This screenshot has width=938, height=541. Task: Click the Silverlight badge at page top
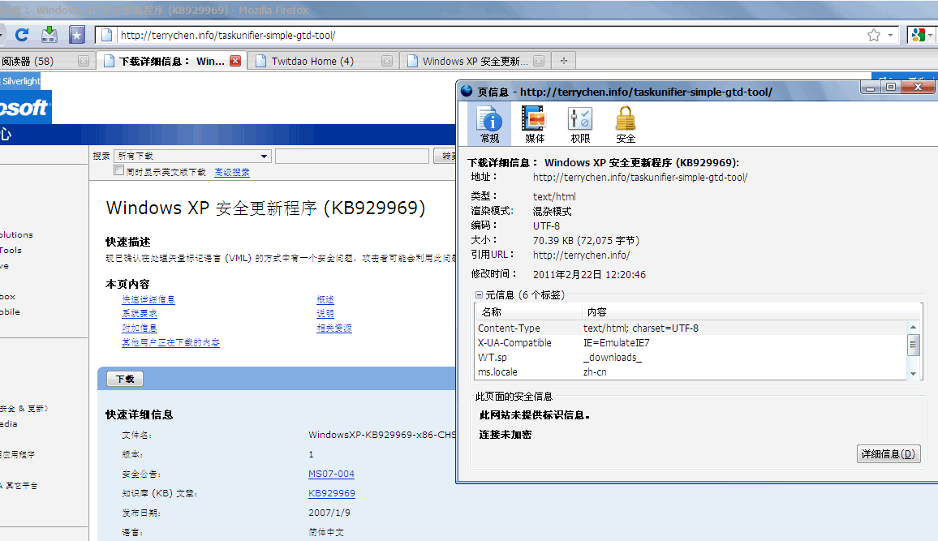click(x=20, y=80)
